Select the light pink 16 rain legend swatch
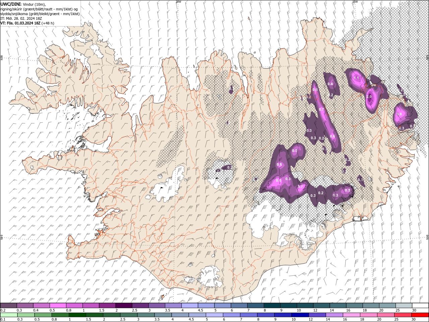The height and width of the screenshot is (322, 429). [351, 315]
